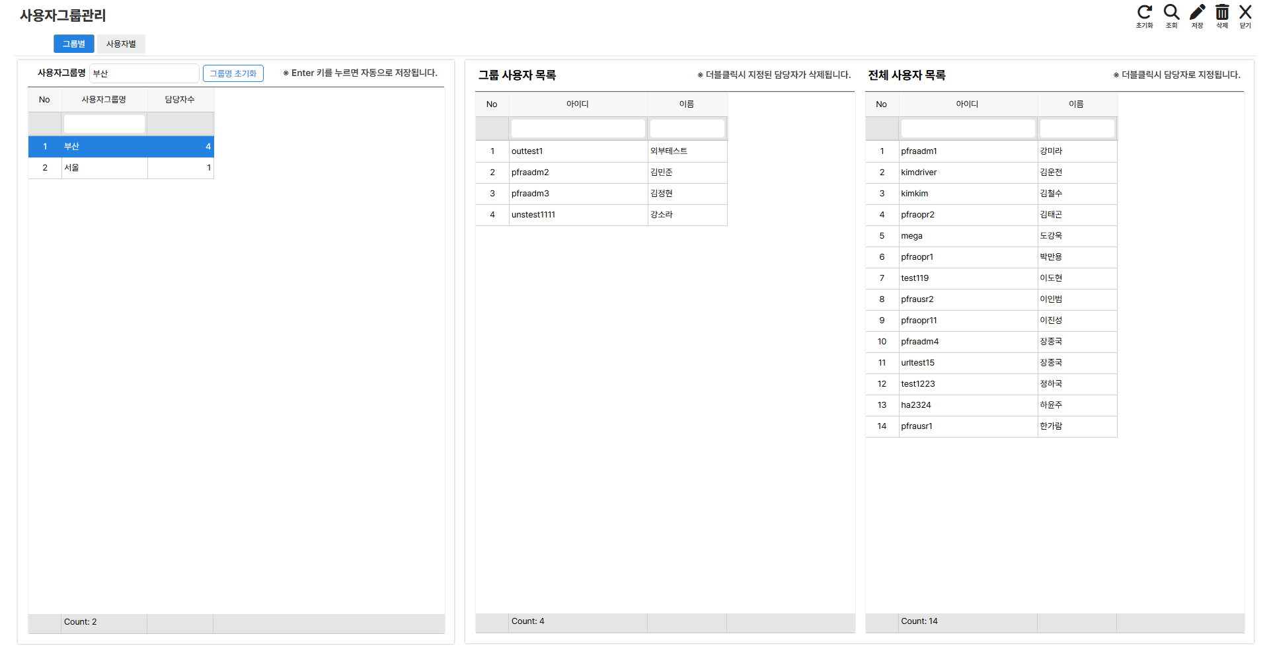
Task: Select pfraadm3 in group user list
Action: click(x=601, y=194)
